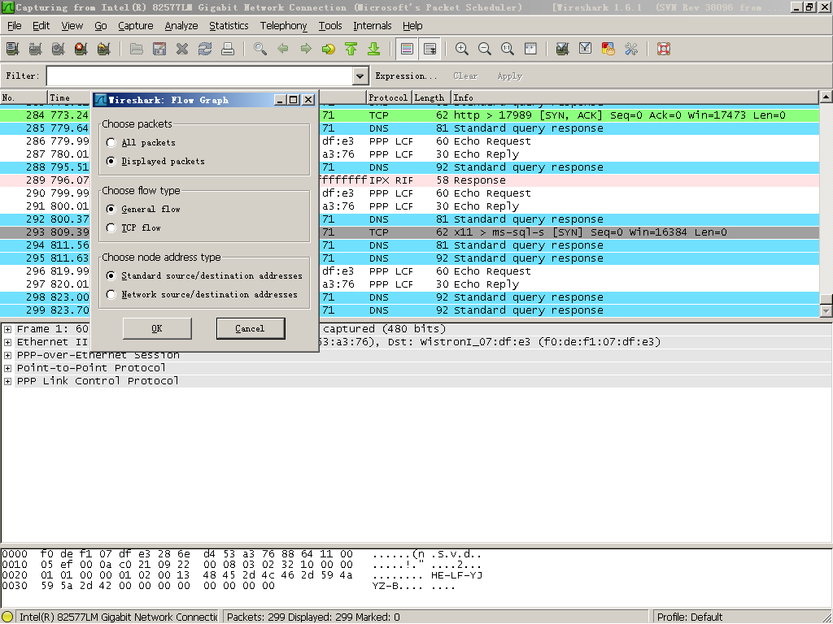Image resolution: width=833 pixels, height=624 pixels.
Task: Open the capture interfaces list icon
Action: pyautogui.click(x=13, y=49)
